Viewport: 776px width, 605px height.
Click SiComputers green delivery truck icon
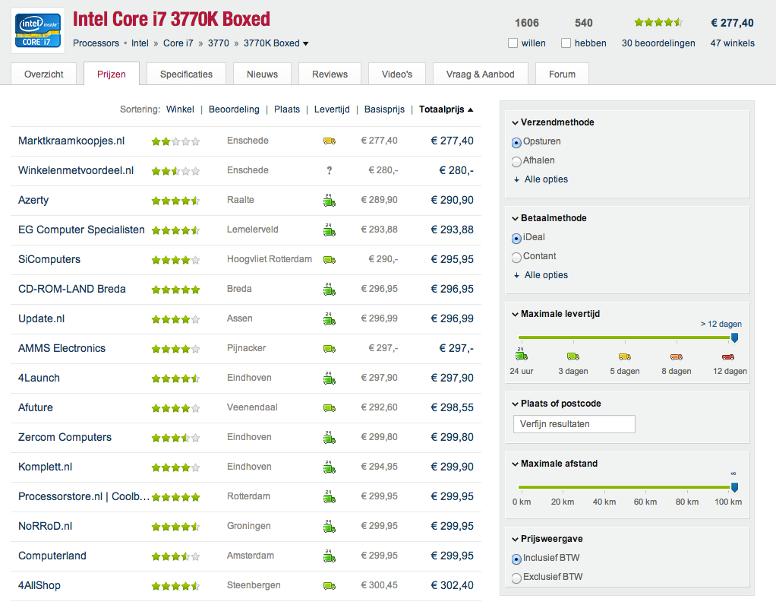coord(329,260)
